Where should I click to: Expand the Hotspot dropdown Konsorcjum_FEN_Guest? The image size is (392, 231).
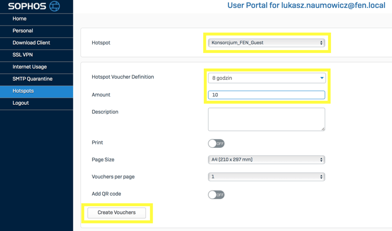pos(266,43)
